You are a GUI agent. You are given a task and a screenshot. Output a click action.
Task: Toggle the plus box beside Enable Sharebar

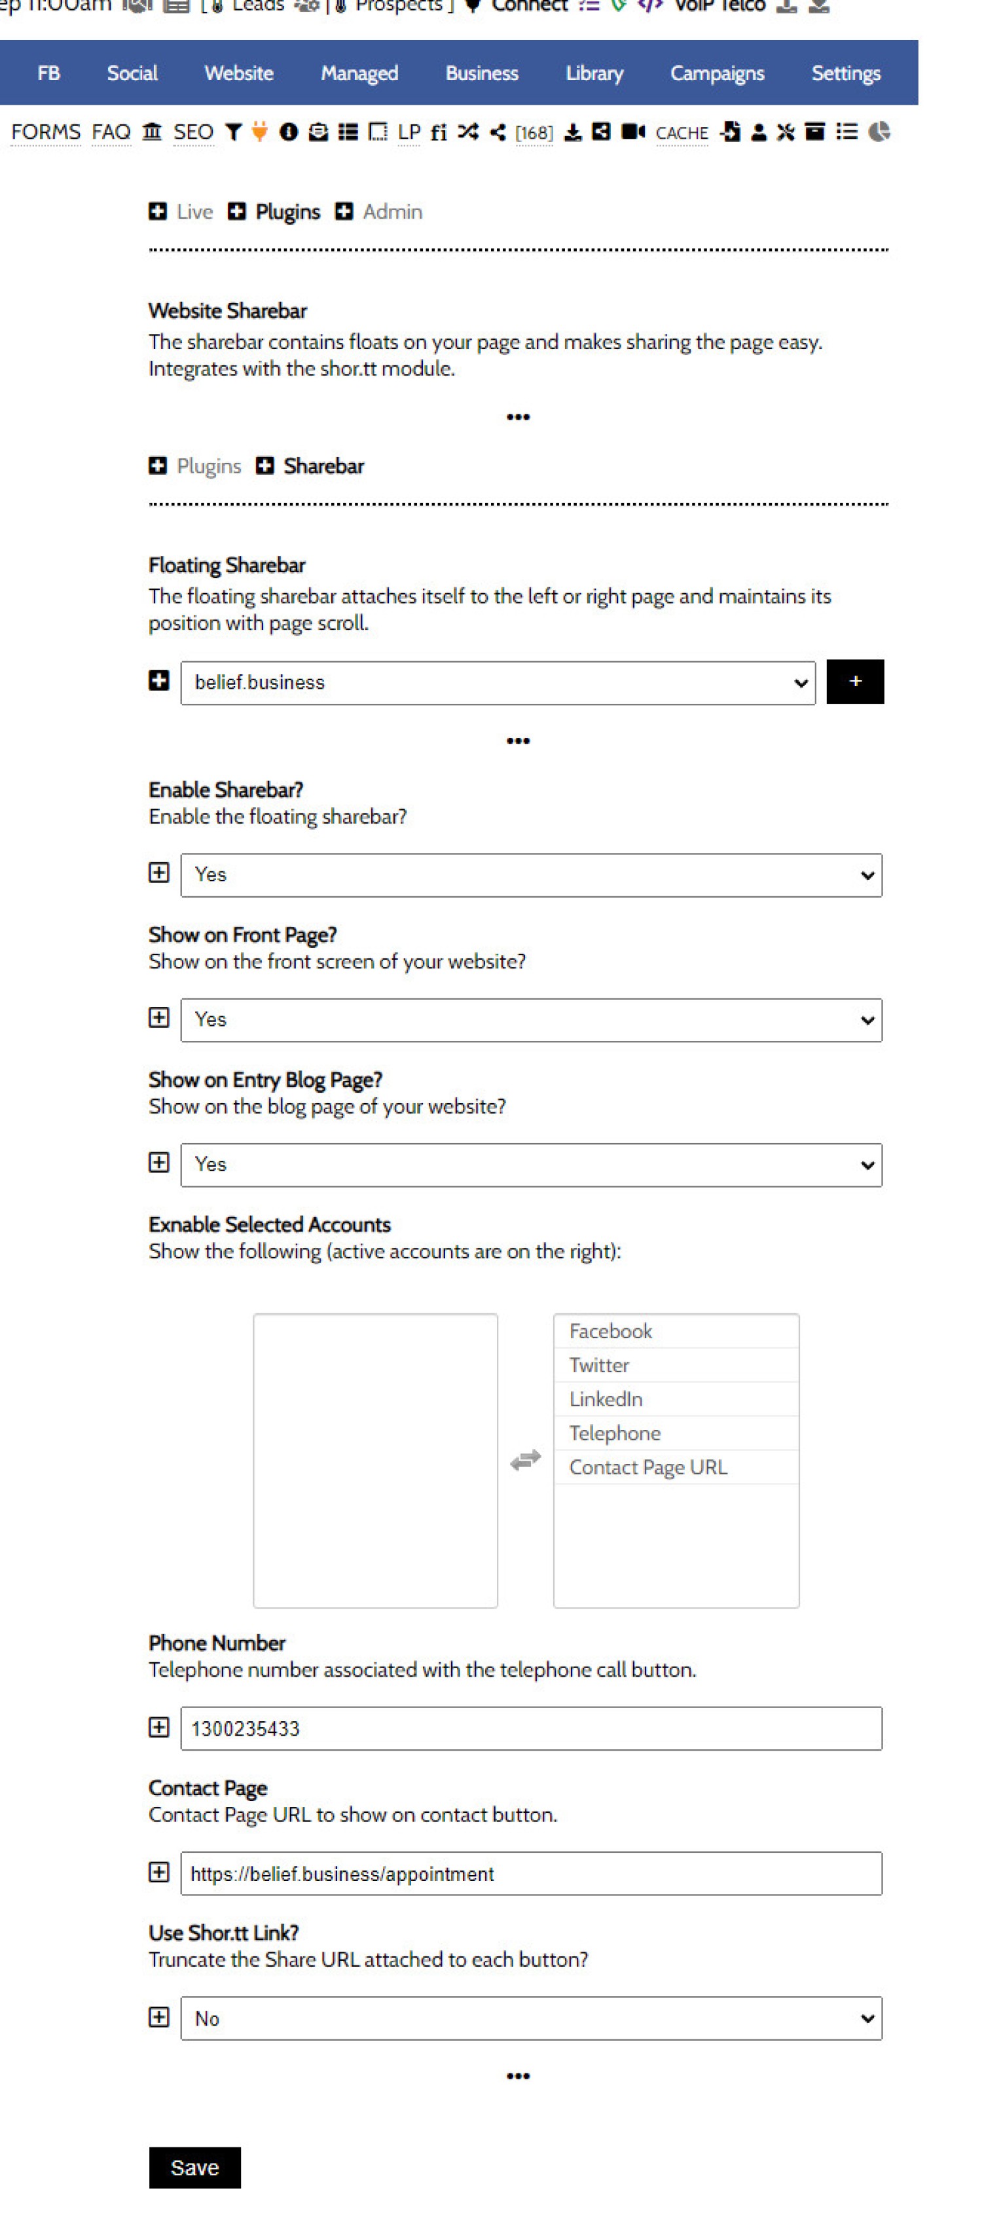159,873
